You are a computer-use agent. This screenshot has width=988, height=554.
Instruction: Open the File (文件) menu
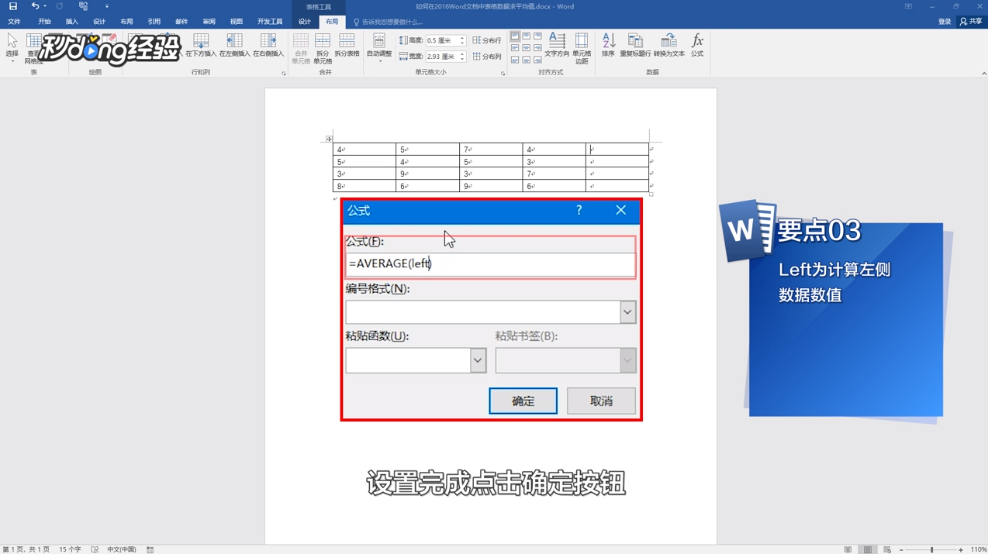click(14, 22)
